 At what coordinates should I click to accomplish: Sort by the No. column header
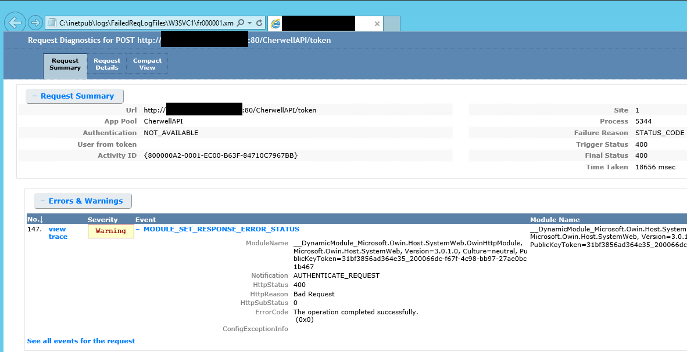[35, 220]
